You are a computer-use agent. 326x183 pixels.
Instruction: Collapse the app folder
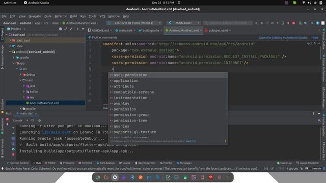coord(13,63)
